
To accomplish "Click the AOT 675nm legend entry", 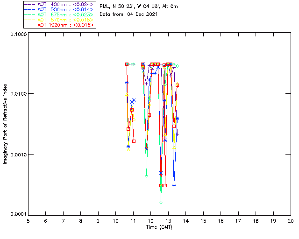I will click(59, 14).
